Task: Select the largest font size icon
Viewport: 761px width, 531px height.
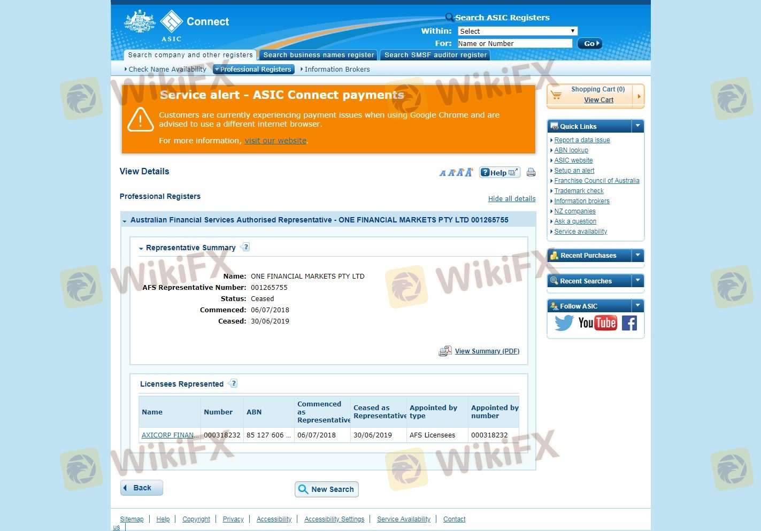Action: pyautogui.click(x=469, y=172)
